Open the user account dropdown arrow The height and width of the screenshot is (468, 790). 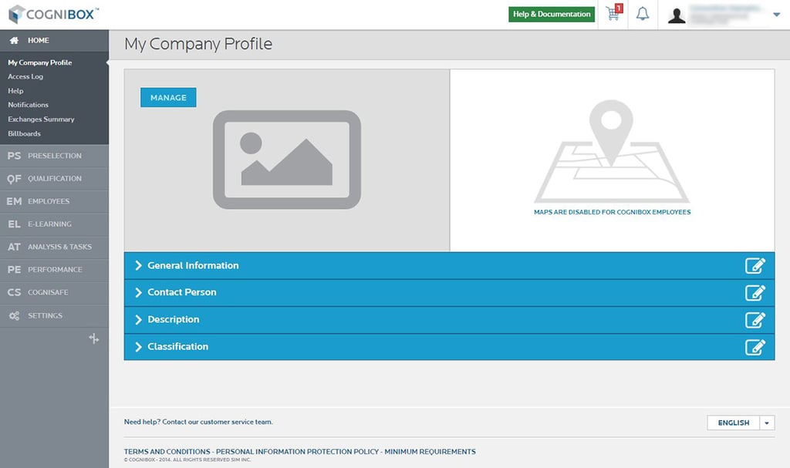point(776,15)
